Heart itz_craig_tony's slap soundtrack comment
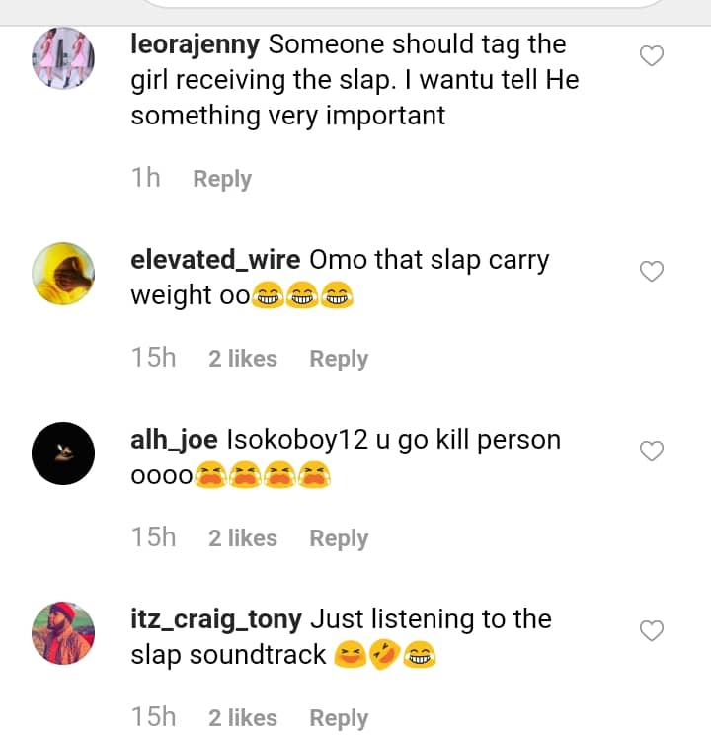The image size is (711, 736). coord(652,631)
